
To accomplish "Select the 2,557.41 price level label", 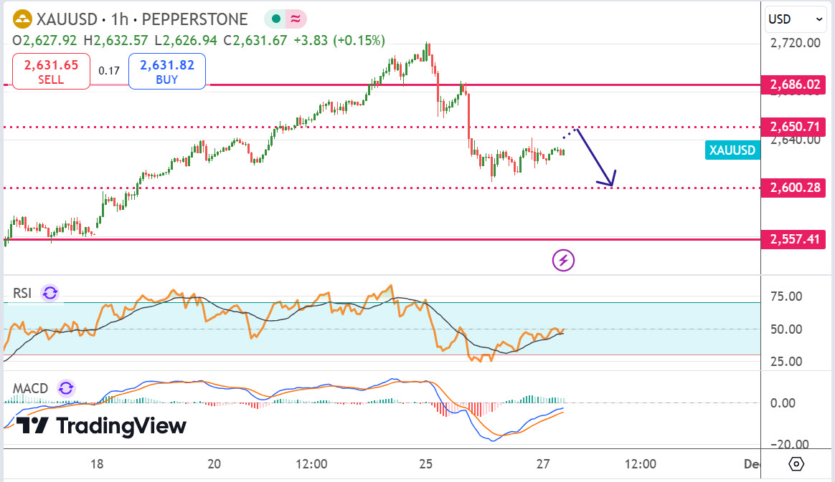I will 794,238.
